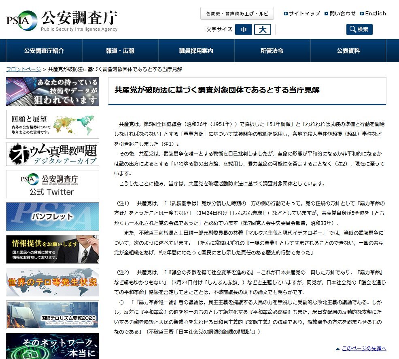399x359 pixels.
Task: Open the 報道・広報 menu
Action: pyautogui.click(x=120, y=51)
